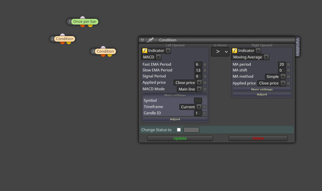The width and height of the screenshot is (322, 191).
Task: Open the Left Operand Indicator type dropdown
Action: pyautogui.click(x=168, y=51)
